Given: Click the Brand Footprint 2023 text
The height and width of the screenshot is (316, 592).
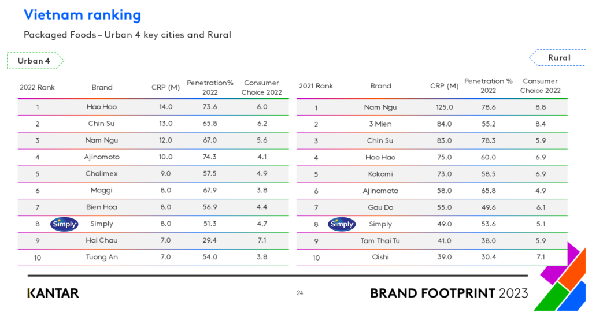Looking at the screenshot, I should tap(449, 293).
